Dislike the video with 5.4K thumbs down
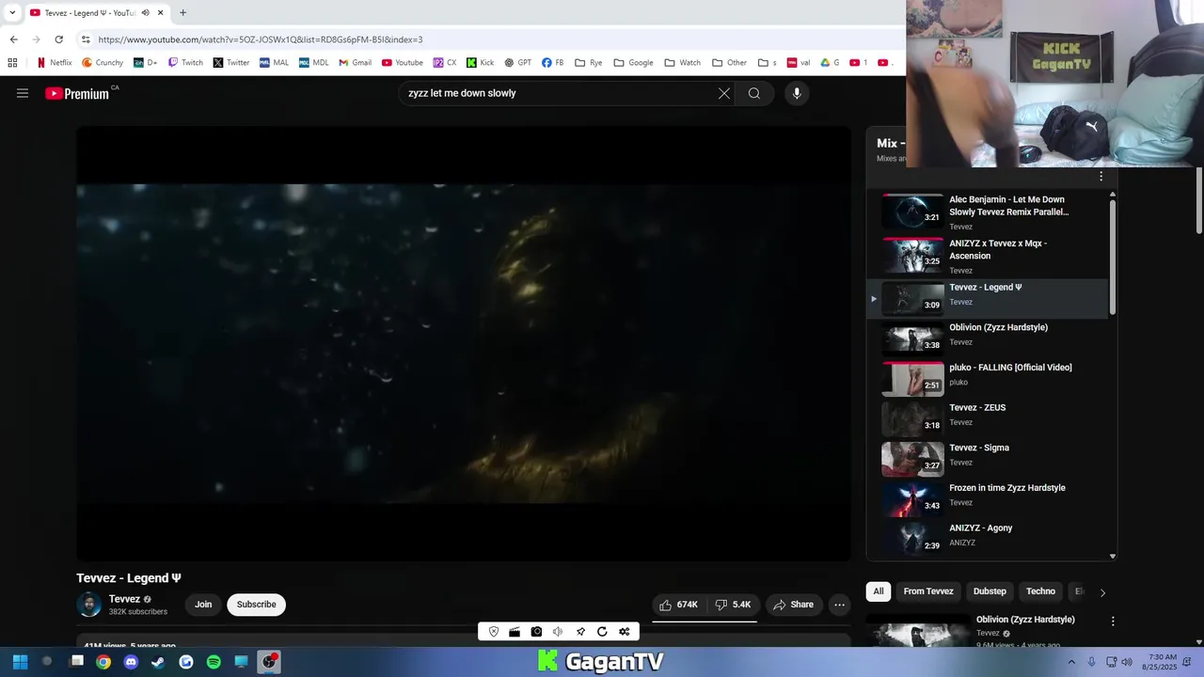The height and width of the screenshot is (677, 1204). (x=733, y=605)
